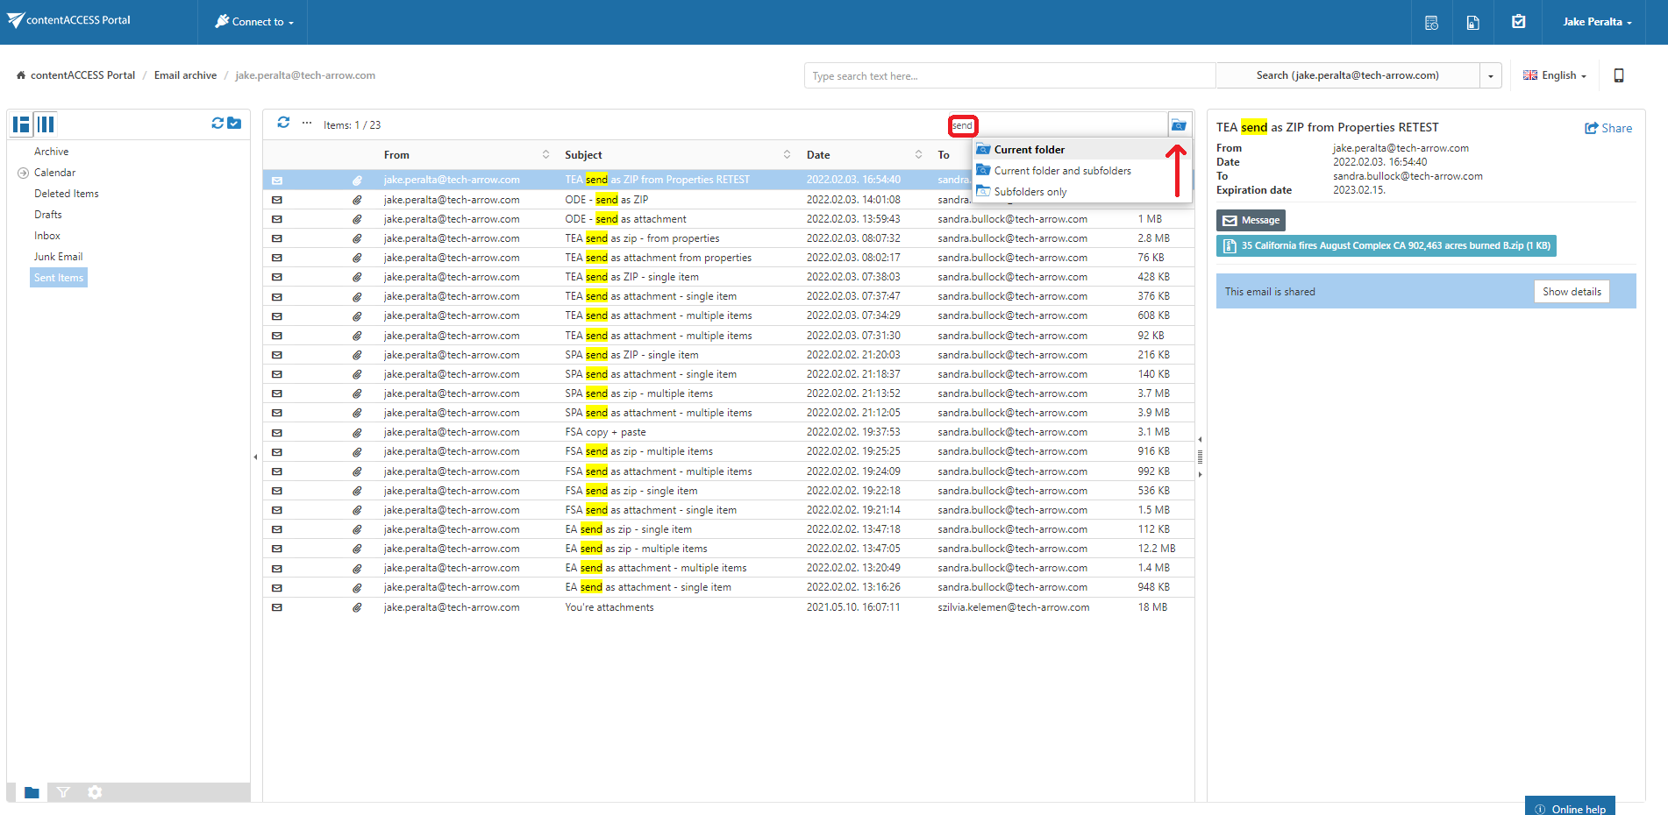Viewport: 1668px width, 815px height.
Task: Click the Show details button
Action: click(x=1571, y=292)
